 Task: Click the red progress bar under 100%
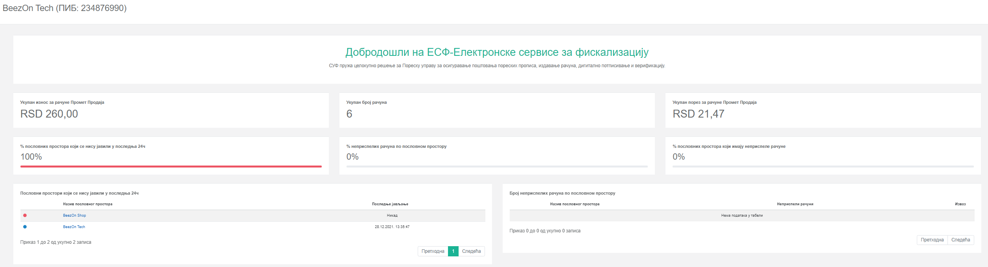(171, 167)
